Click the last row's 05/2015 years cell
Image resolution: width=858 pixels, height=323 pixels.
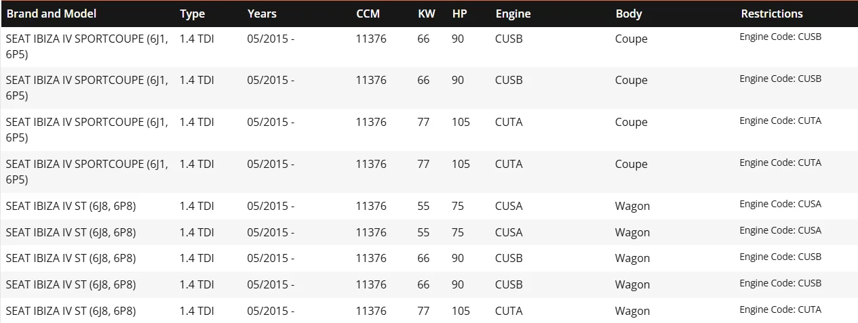point(271,311)
